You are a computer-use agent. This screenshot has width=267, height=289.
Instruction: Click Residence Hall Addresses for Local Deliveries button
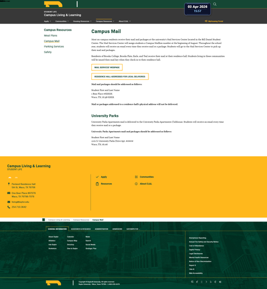(120, 76)
